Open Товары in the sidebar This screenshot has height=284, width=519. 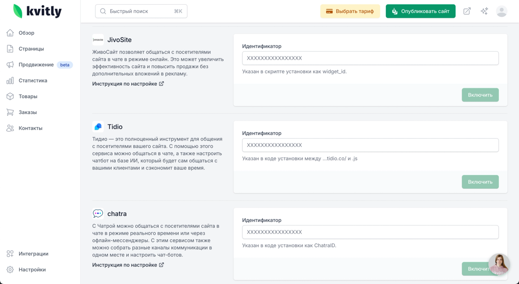tap(28, 96)
